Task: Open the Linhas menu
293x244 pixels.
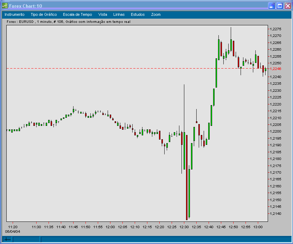Action: tap(119, 14)
